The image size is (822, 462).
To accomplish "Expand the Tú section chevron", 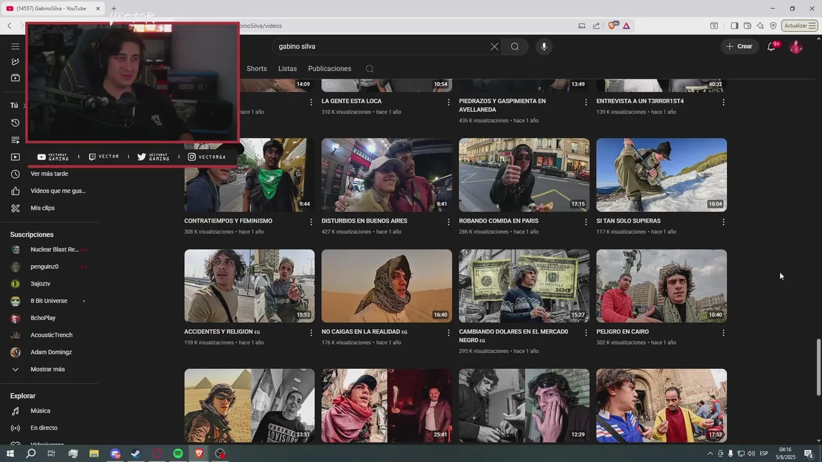I will click(x=24, y=105).
